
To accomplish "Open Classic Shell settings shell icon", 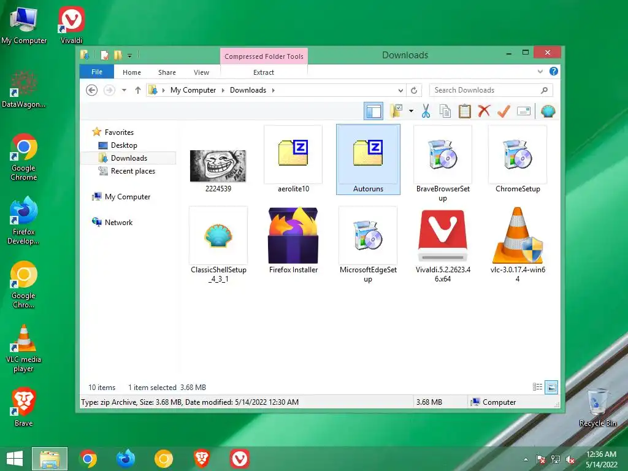I will pos(548,111).
